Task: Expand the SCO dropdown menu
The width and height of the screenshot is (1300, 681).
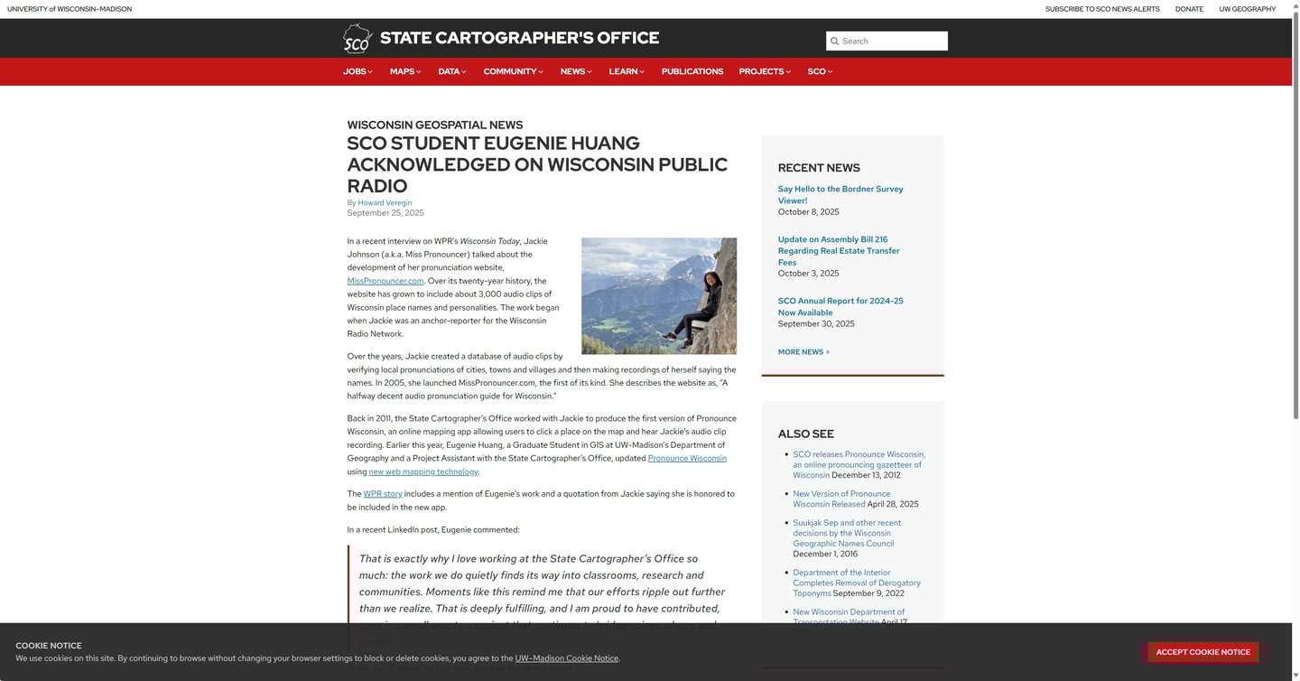Action: pos(820,71)
